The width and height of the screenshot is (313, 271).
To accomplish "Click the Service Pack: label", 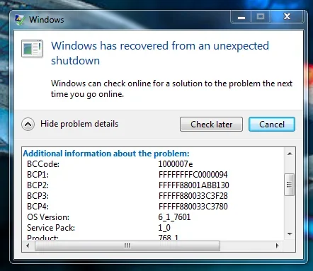I will coord(51,228).
